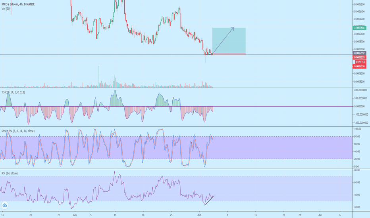
Task: Click the 0.0005600 price axis label
Action: [x=359, y=49]
